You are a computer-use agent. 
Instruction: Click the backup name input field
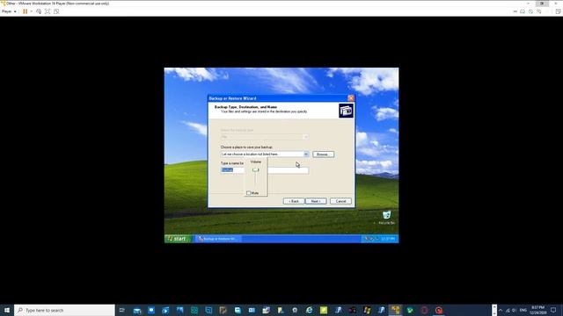coord(265,170)
